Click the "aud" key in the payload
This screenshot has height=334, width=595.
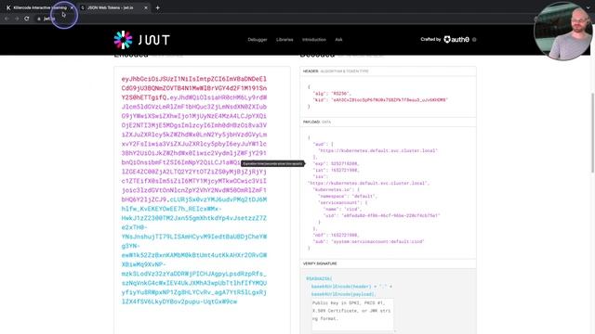pos(319,144)
